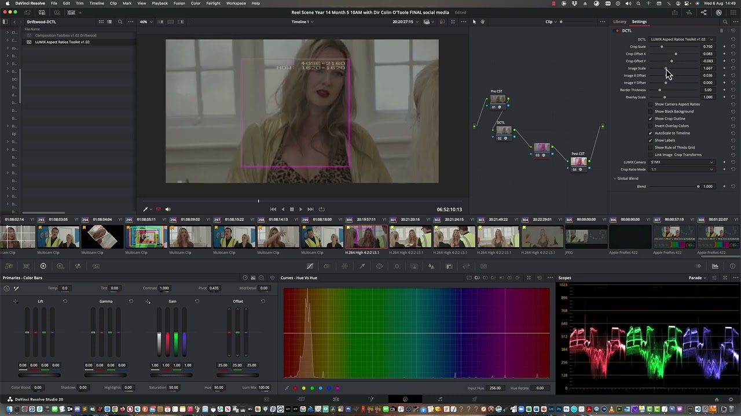Image resolution: width=741 pixels, height=416 pixels.
Task: Select the Settings tab
Action: 639,22
